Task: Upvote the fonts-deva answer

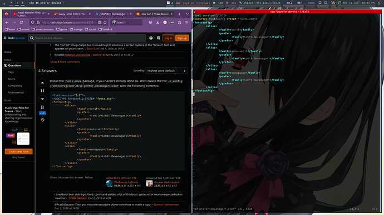Action: click(x=42, y=83)
